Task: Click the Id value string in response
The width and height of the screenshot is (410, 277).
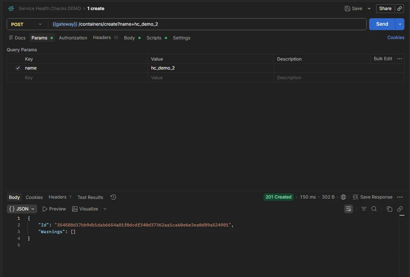Action: (143, 225)
